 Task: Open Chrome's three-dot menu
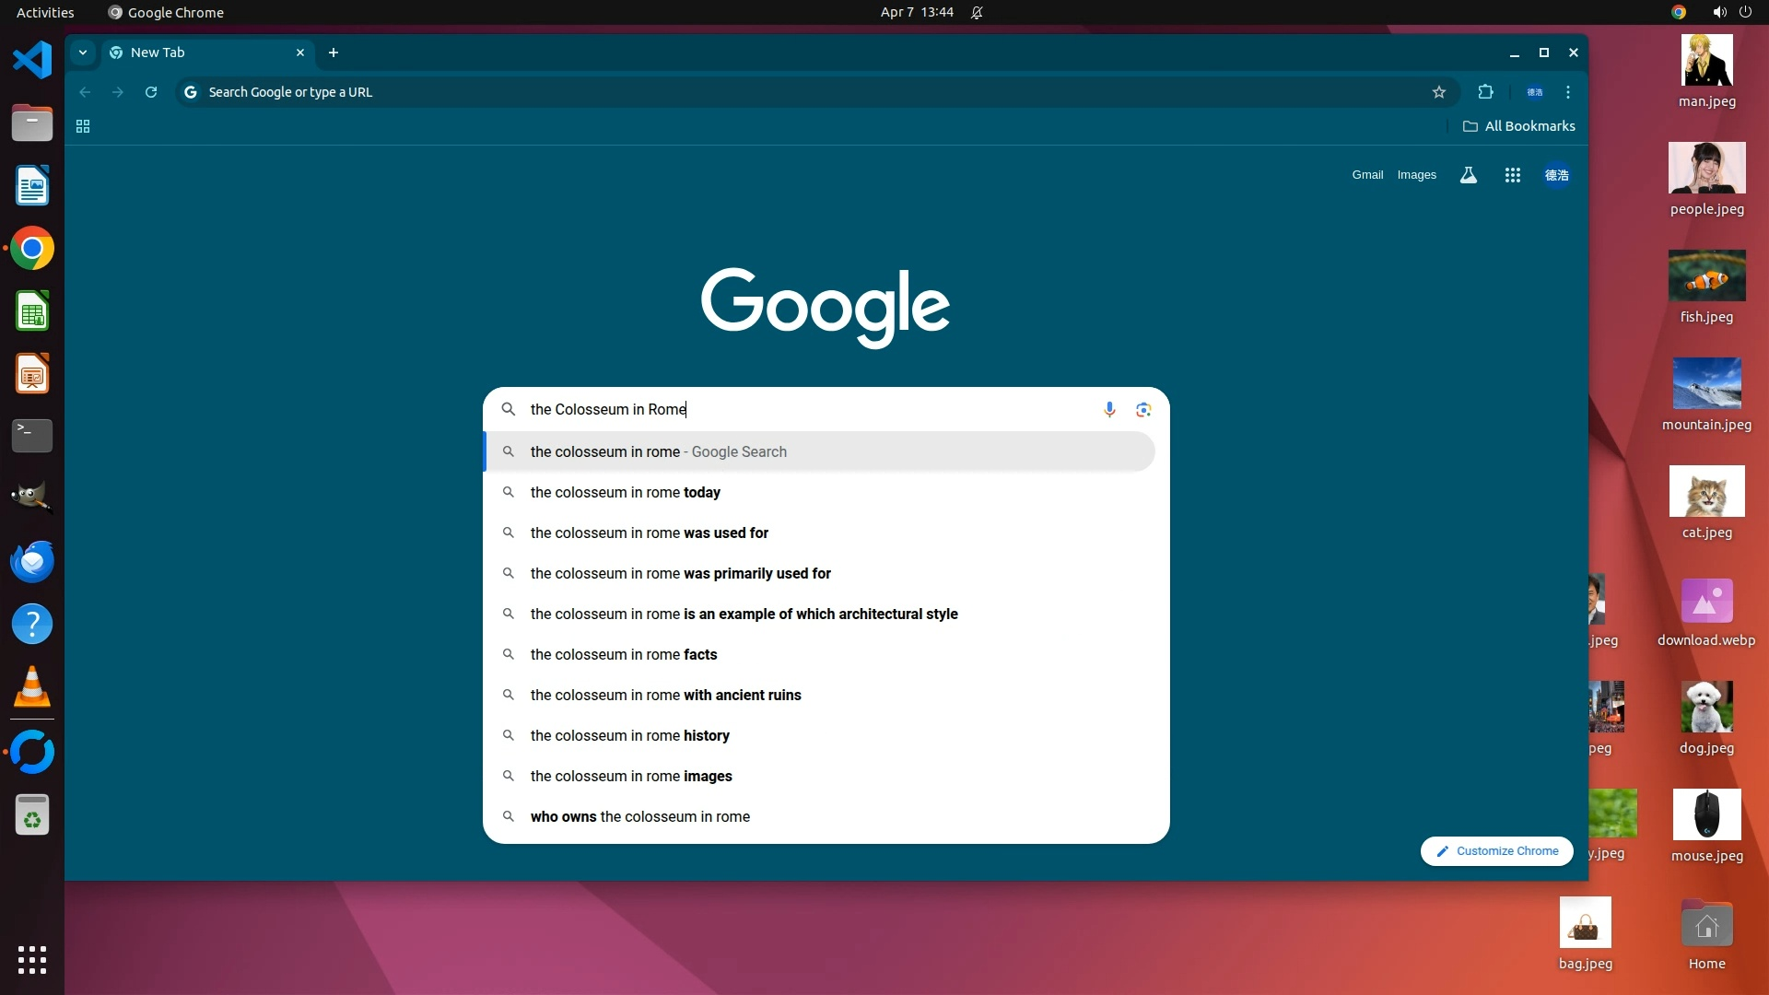[1568, 92]
